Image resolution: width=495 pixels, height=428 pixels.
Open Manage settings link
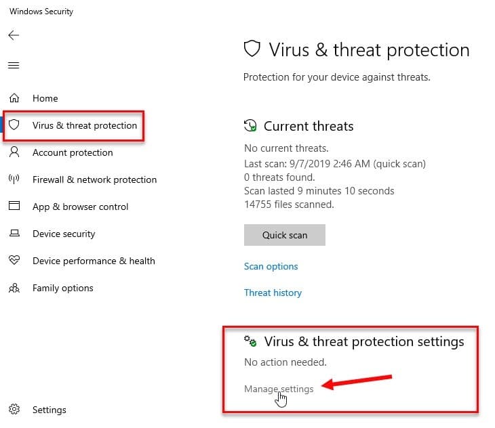[x=279, y=389]
